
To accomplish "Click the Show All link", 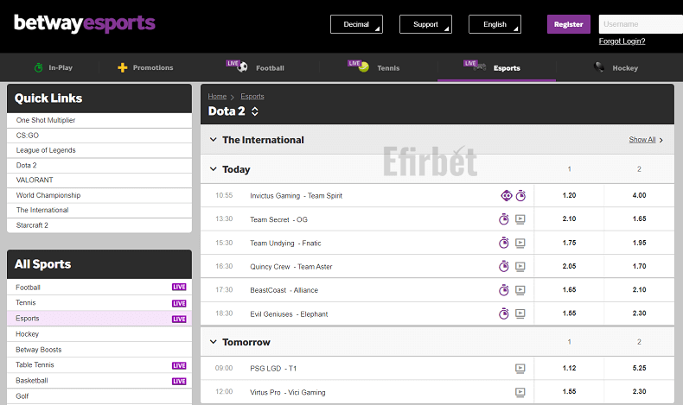I will (642, 140).
